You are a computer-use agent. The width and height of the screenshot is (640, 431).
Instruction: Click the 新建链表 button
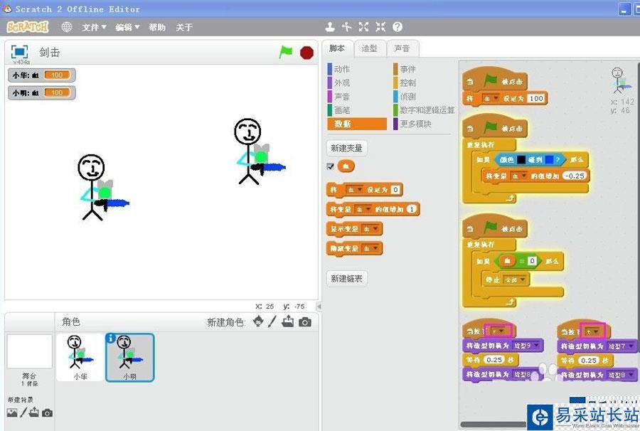tap(346, 278)
